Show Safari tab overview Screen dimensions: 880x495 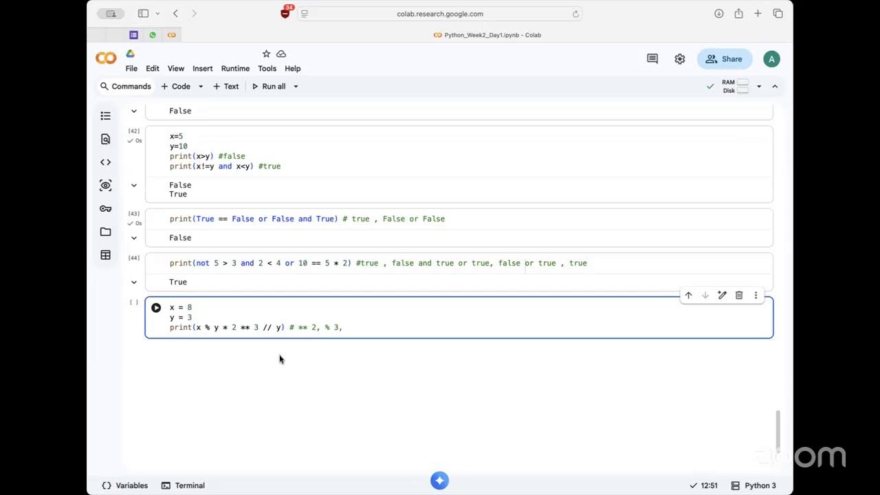[x=778, y=14]
